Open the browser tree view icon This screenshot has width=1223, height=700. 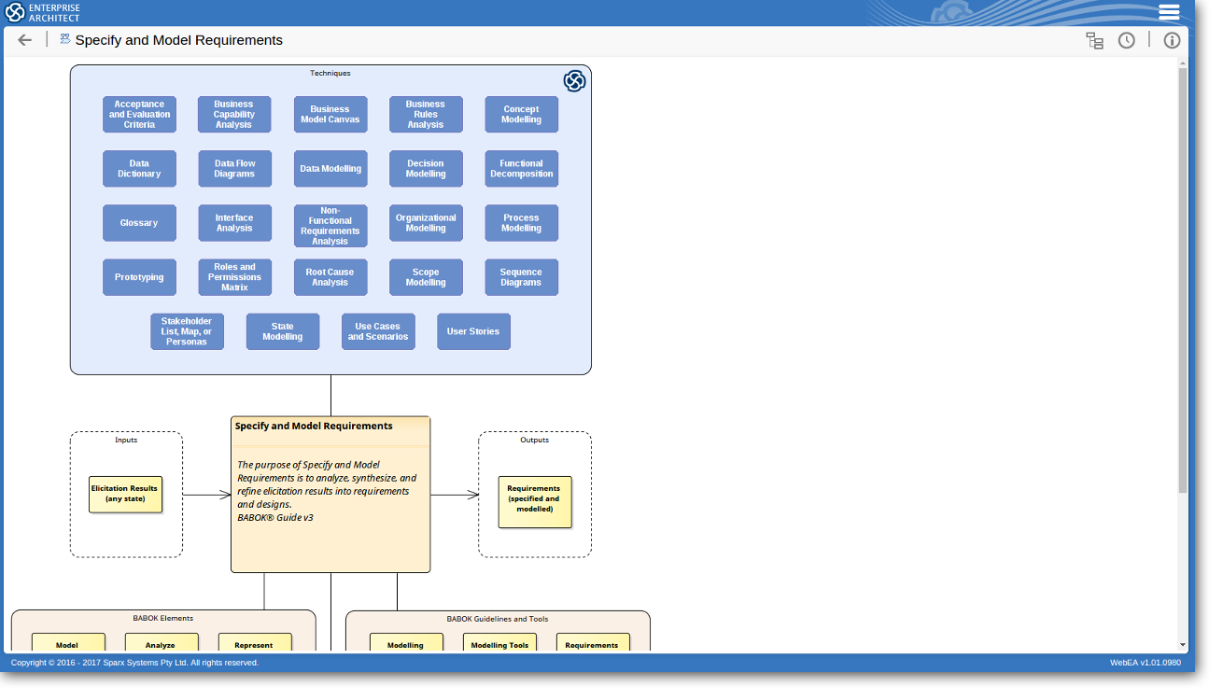point(1094,40)
